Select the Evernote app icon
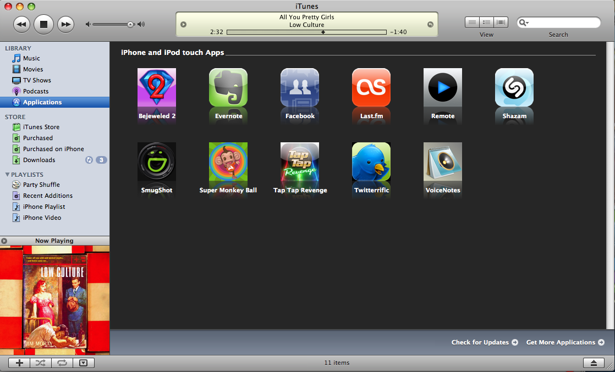 coord(228,87)
